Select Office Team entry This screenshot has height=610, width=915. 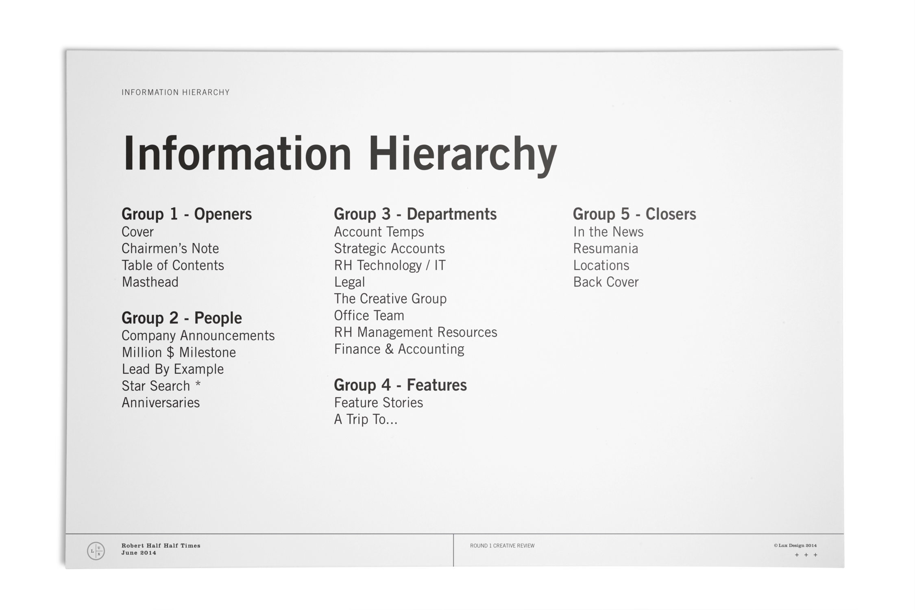coord(369,316)
